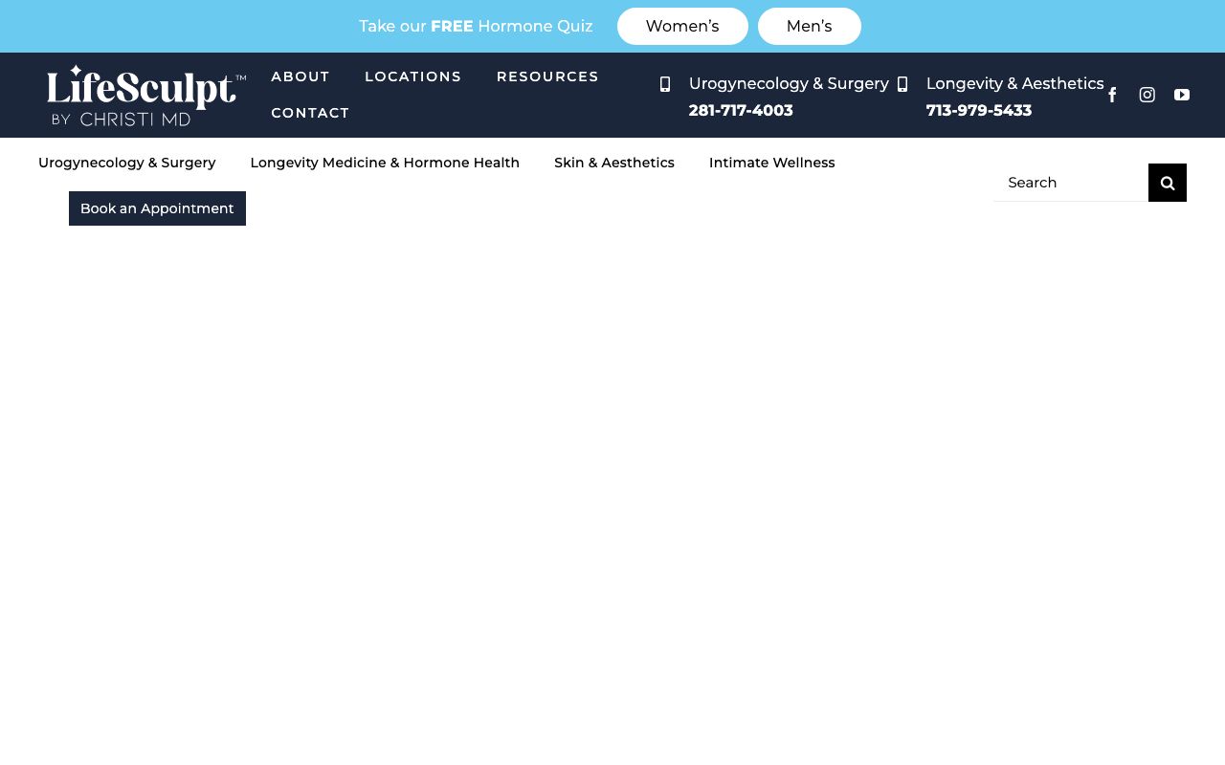
Task: Open the Facebook social icon
Action: [1112, 95]
